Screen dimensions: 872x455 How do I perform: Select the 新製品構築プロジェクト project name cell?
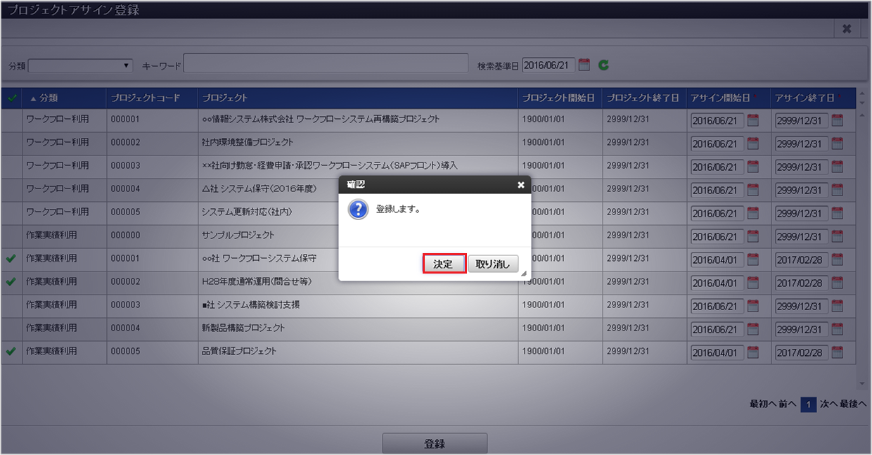click(359, 328)
